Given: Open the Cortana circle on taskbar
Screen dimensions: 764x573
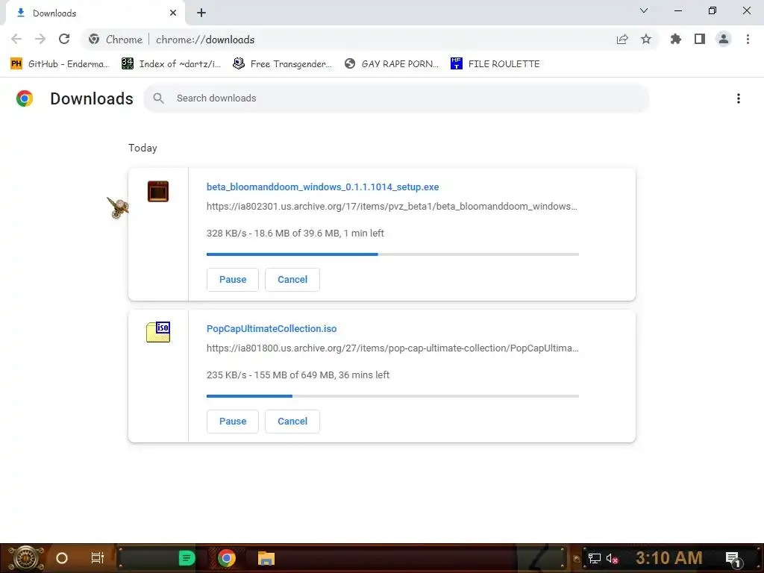Looking at the screenshot, I should pyautogui.click(x=62, y=558).
